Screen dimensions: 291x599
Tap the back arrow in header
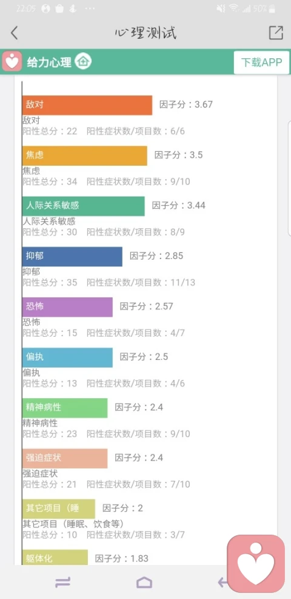click(x=14, y=33)
